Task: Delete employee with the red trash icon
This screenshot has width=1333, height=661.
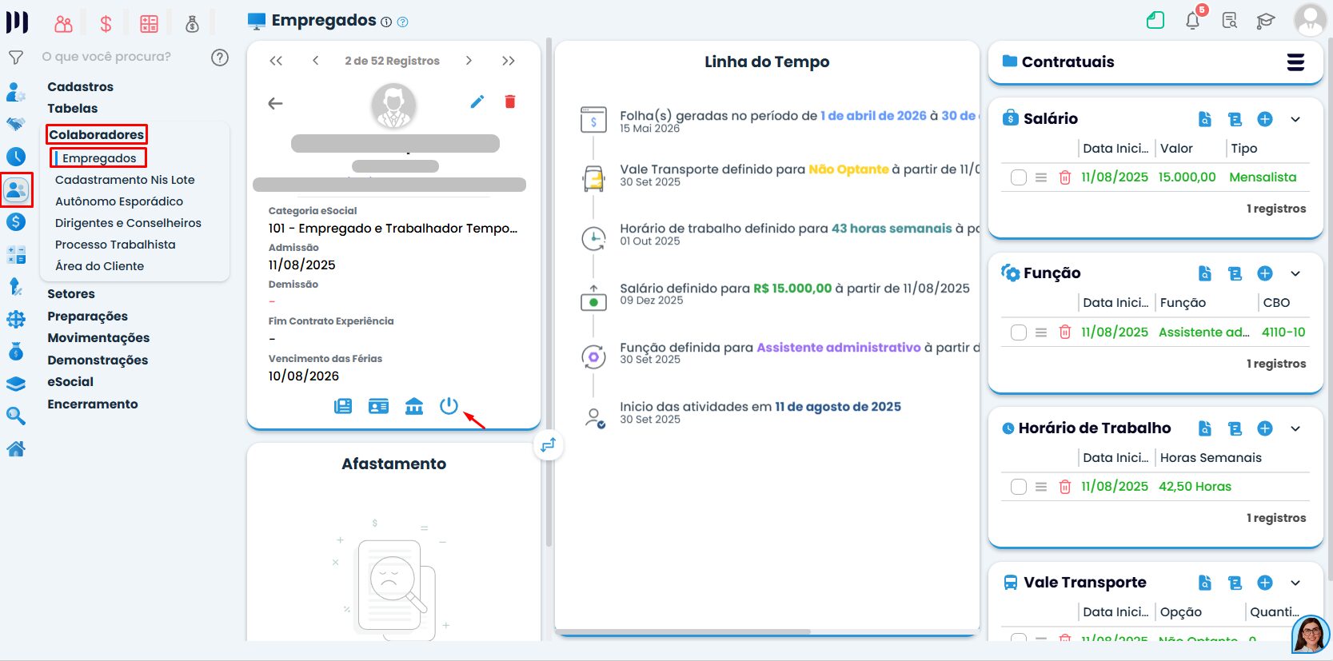Action: [x=510, y=102]
